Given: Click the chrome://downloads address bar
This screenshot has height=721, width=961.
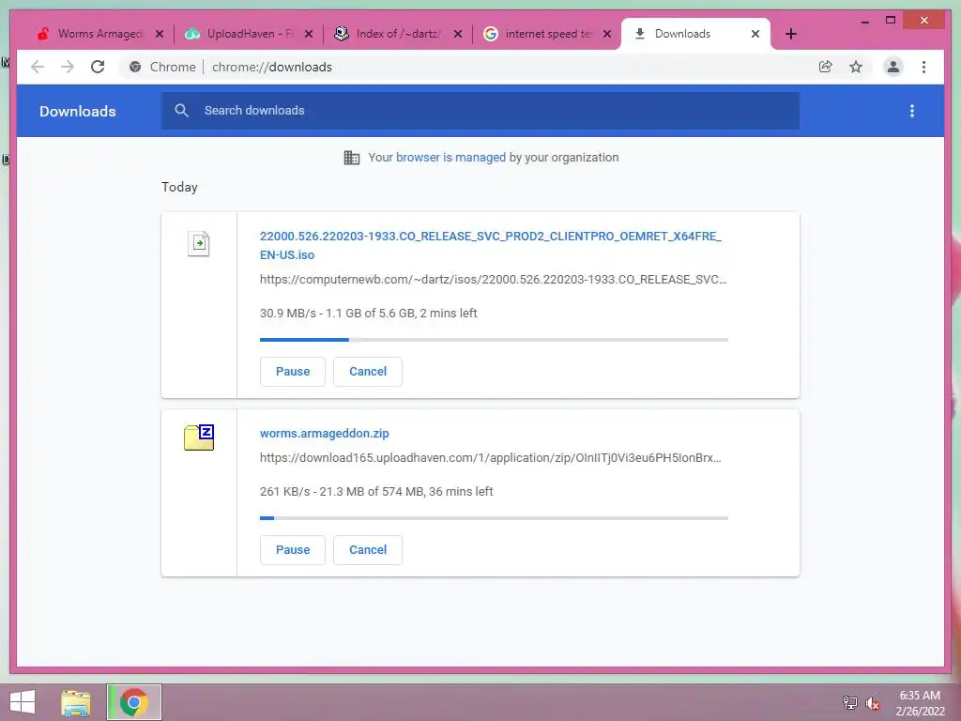Looking at the screenshot, I should click(465, 67).
